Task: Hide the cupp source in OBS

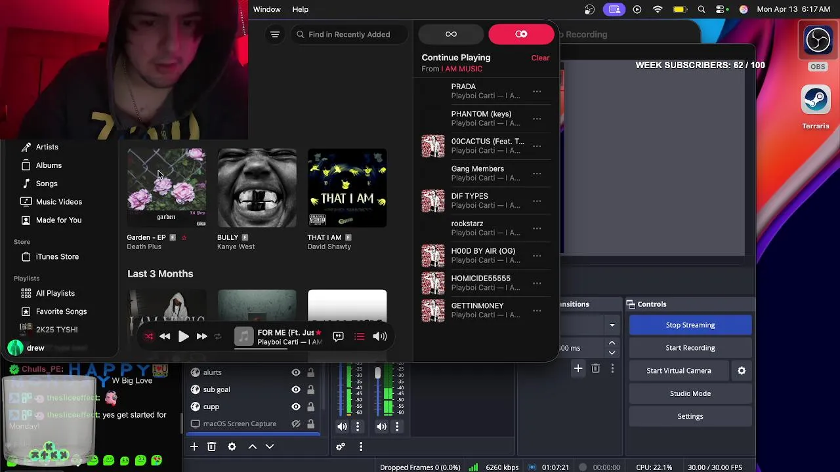Action: pos(296,406)
